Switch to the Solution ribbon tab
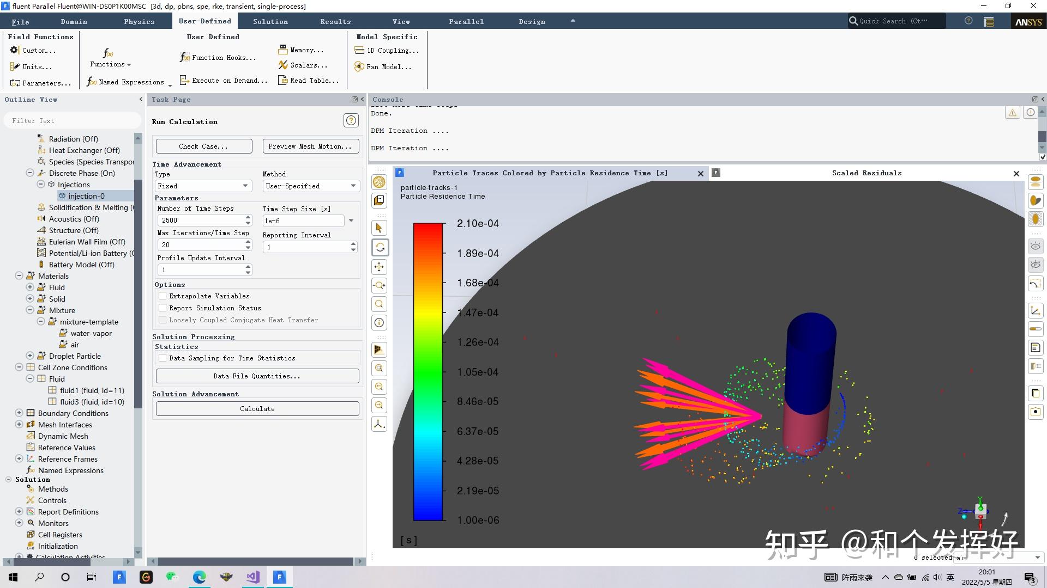This screenshot has width=1047, height=588. click(270, 22)
